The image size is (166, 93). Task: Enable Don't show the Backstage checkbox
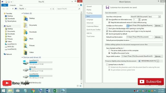coord(107,29)
